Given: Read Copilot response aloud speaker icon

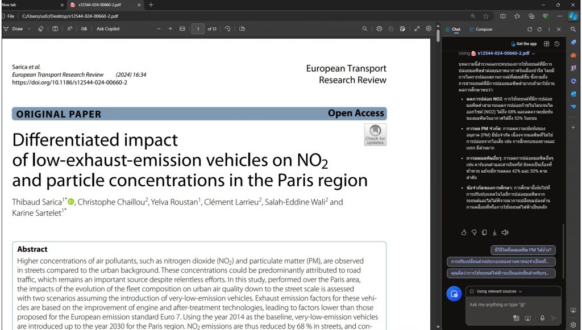Looking at the screenshot, I should 505,232.
